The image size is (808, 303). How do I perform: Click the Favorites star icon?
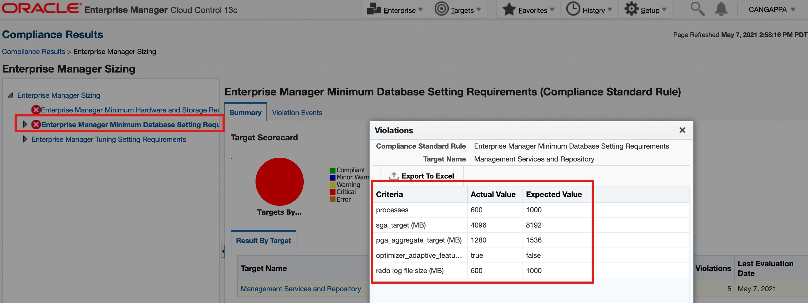(509, 9)
